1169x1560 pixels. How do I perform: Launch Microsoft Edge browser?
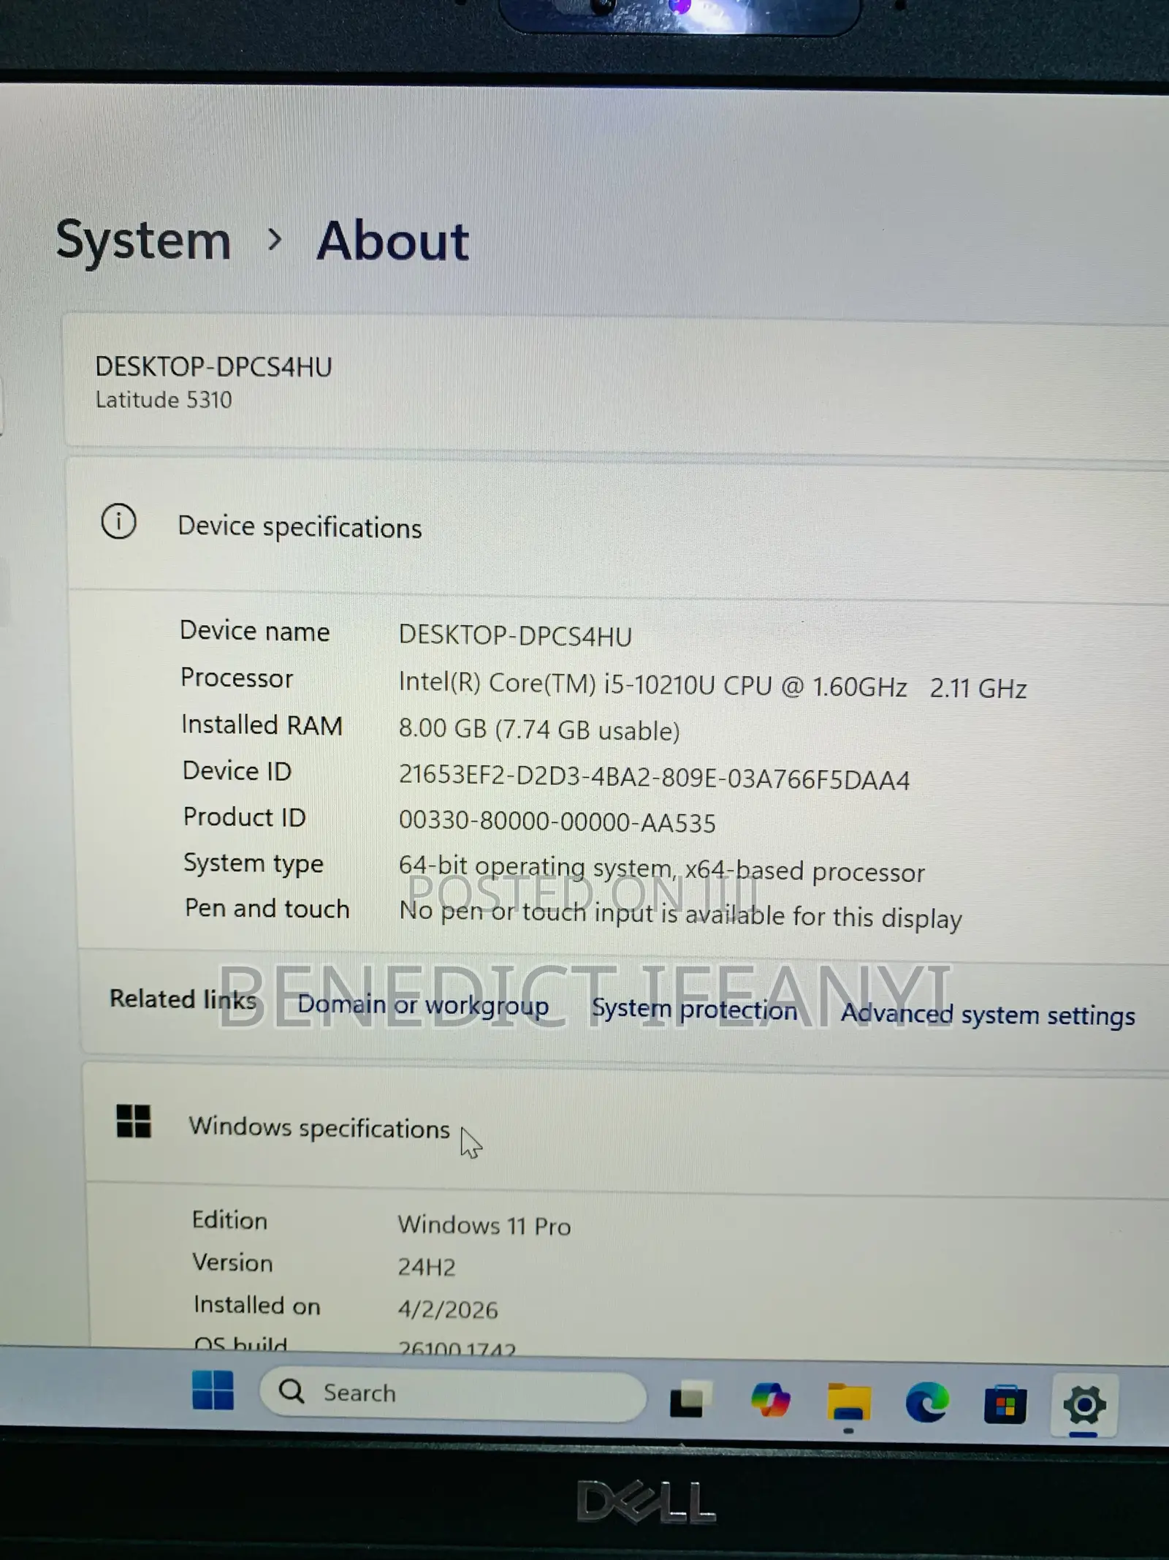926,1403
